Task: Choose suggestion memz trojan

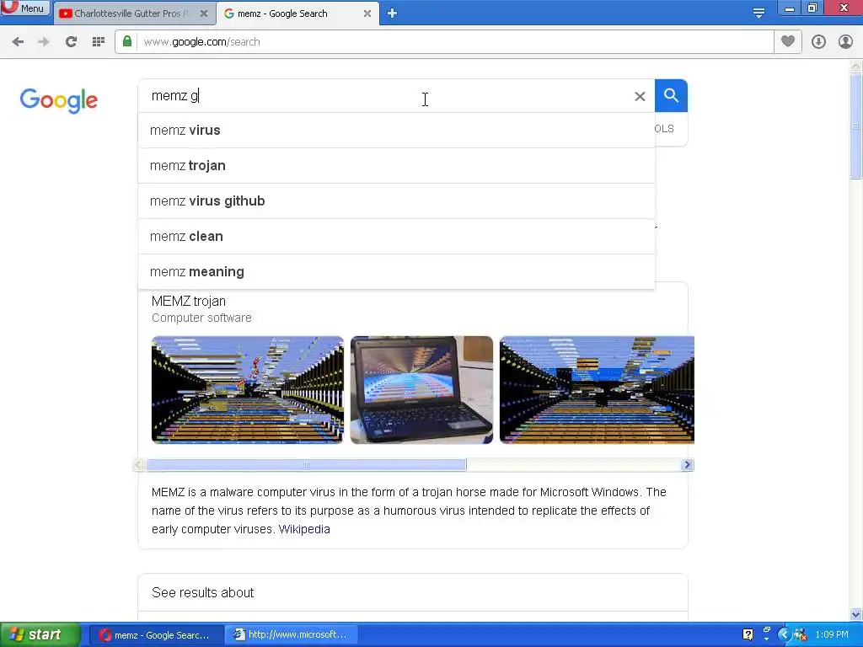Action: click(396, 166)
